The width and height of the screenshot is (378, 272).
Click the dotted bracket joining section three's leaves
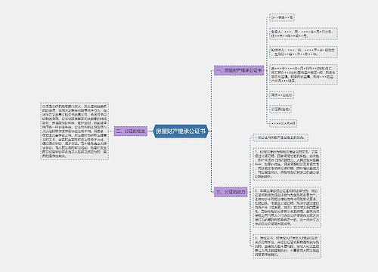tap(250, 192)
